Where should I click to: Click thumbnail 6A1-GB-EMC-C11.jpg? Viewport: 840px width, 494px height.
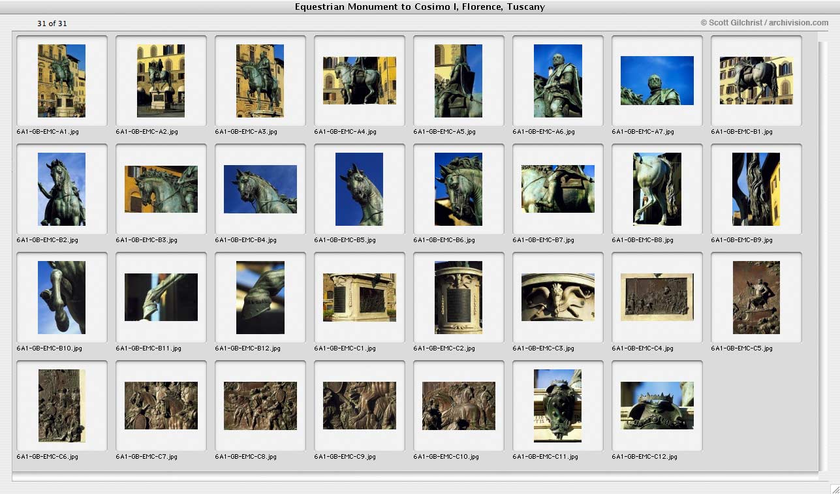coord(557,405)
